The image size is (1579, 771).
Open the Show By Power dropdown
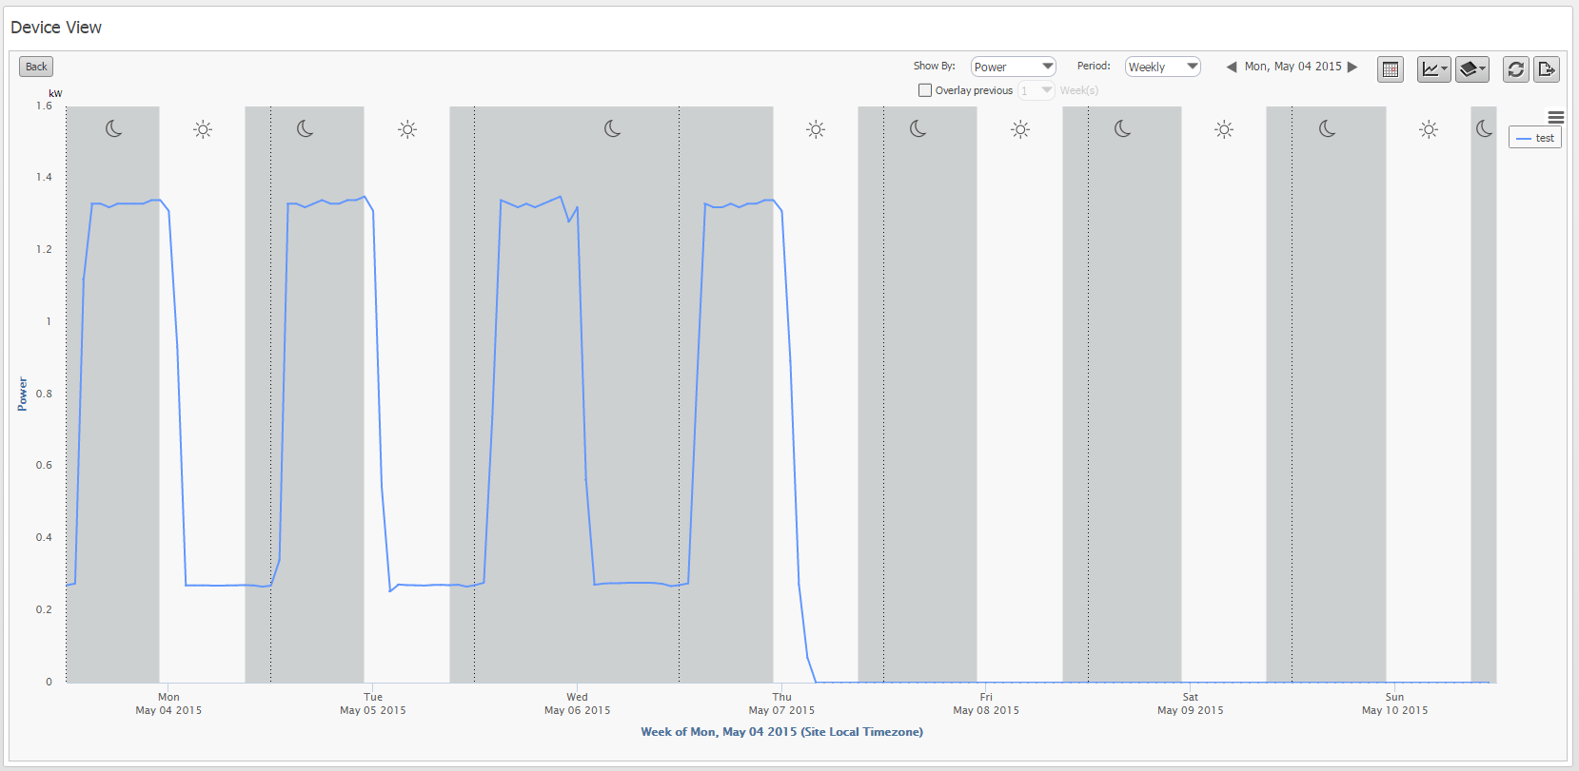click(x=1014, y=67)
